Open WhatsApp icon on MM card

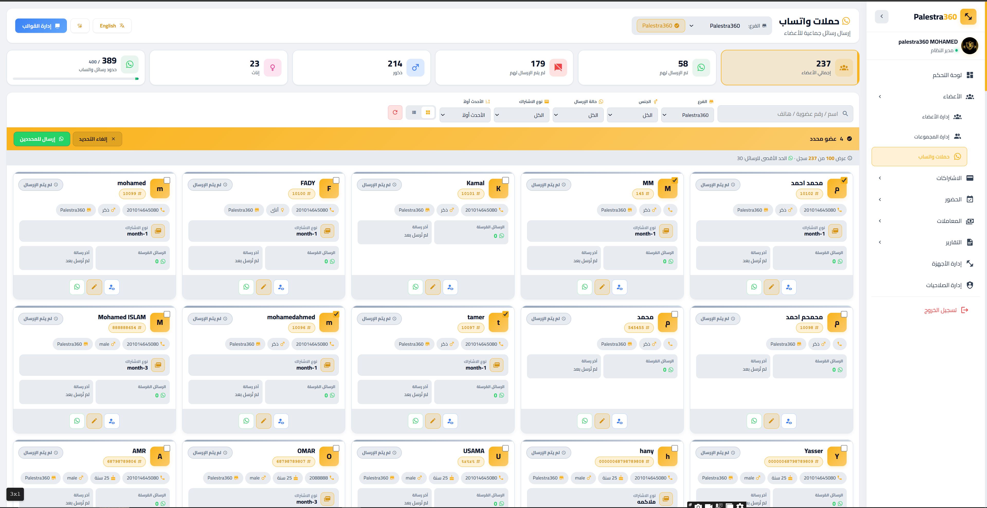point(585,287)
